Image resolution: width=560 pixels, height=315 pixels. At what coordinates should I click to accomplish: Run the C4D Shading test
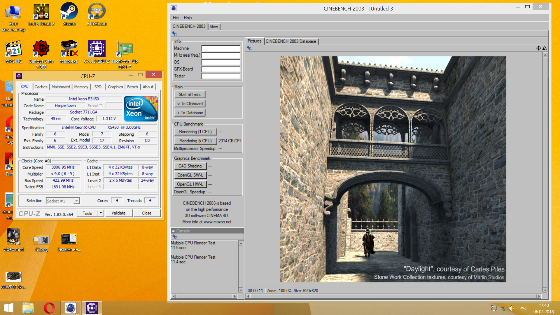[x=190, y=166]
